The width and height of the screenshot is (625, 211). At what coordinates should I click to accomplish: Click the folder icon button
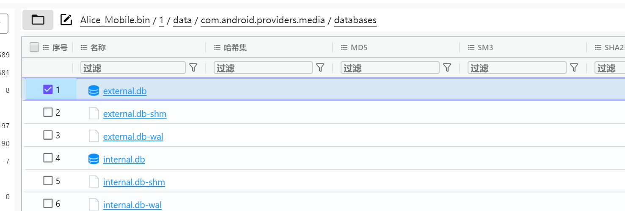[x=38, y=20]
